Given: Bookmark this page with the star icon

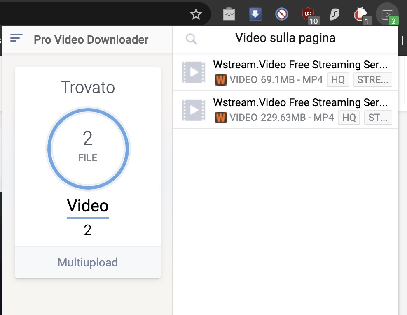Looking at the screenshot, I should (x=196, y=15).
